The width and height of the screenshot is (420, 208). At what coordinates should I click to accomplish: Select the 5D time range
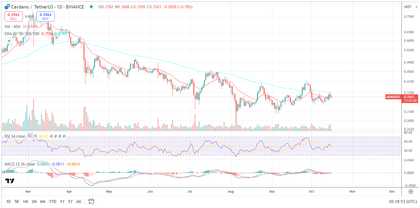click(x=17, y=202)
